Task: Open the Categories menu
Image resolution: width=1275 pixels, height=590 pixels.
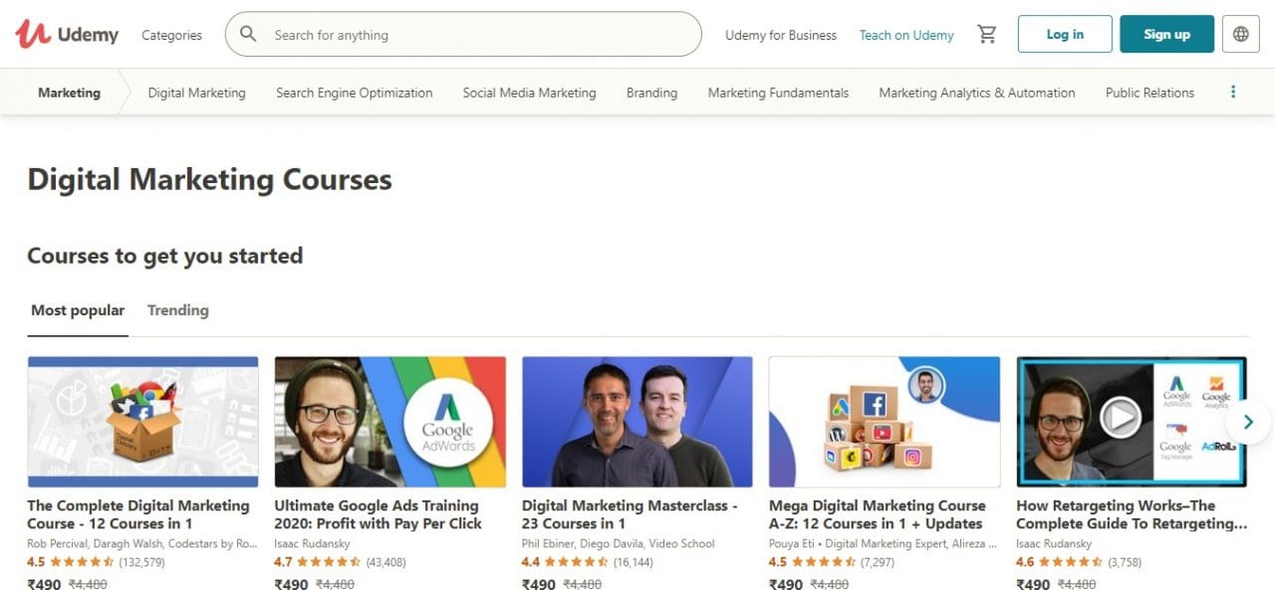Action: tap(170, 35)
